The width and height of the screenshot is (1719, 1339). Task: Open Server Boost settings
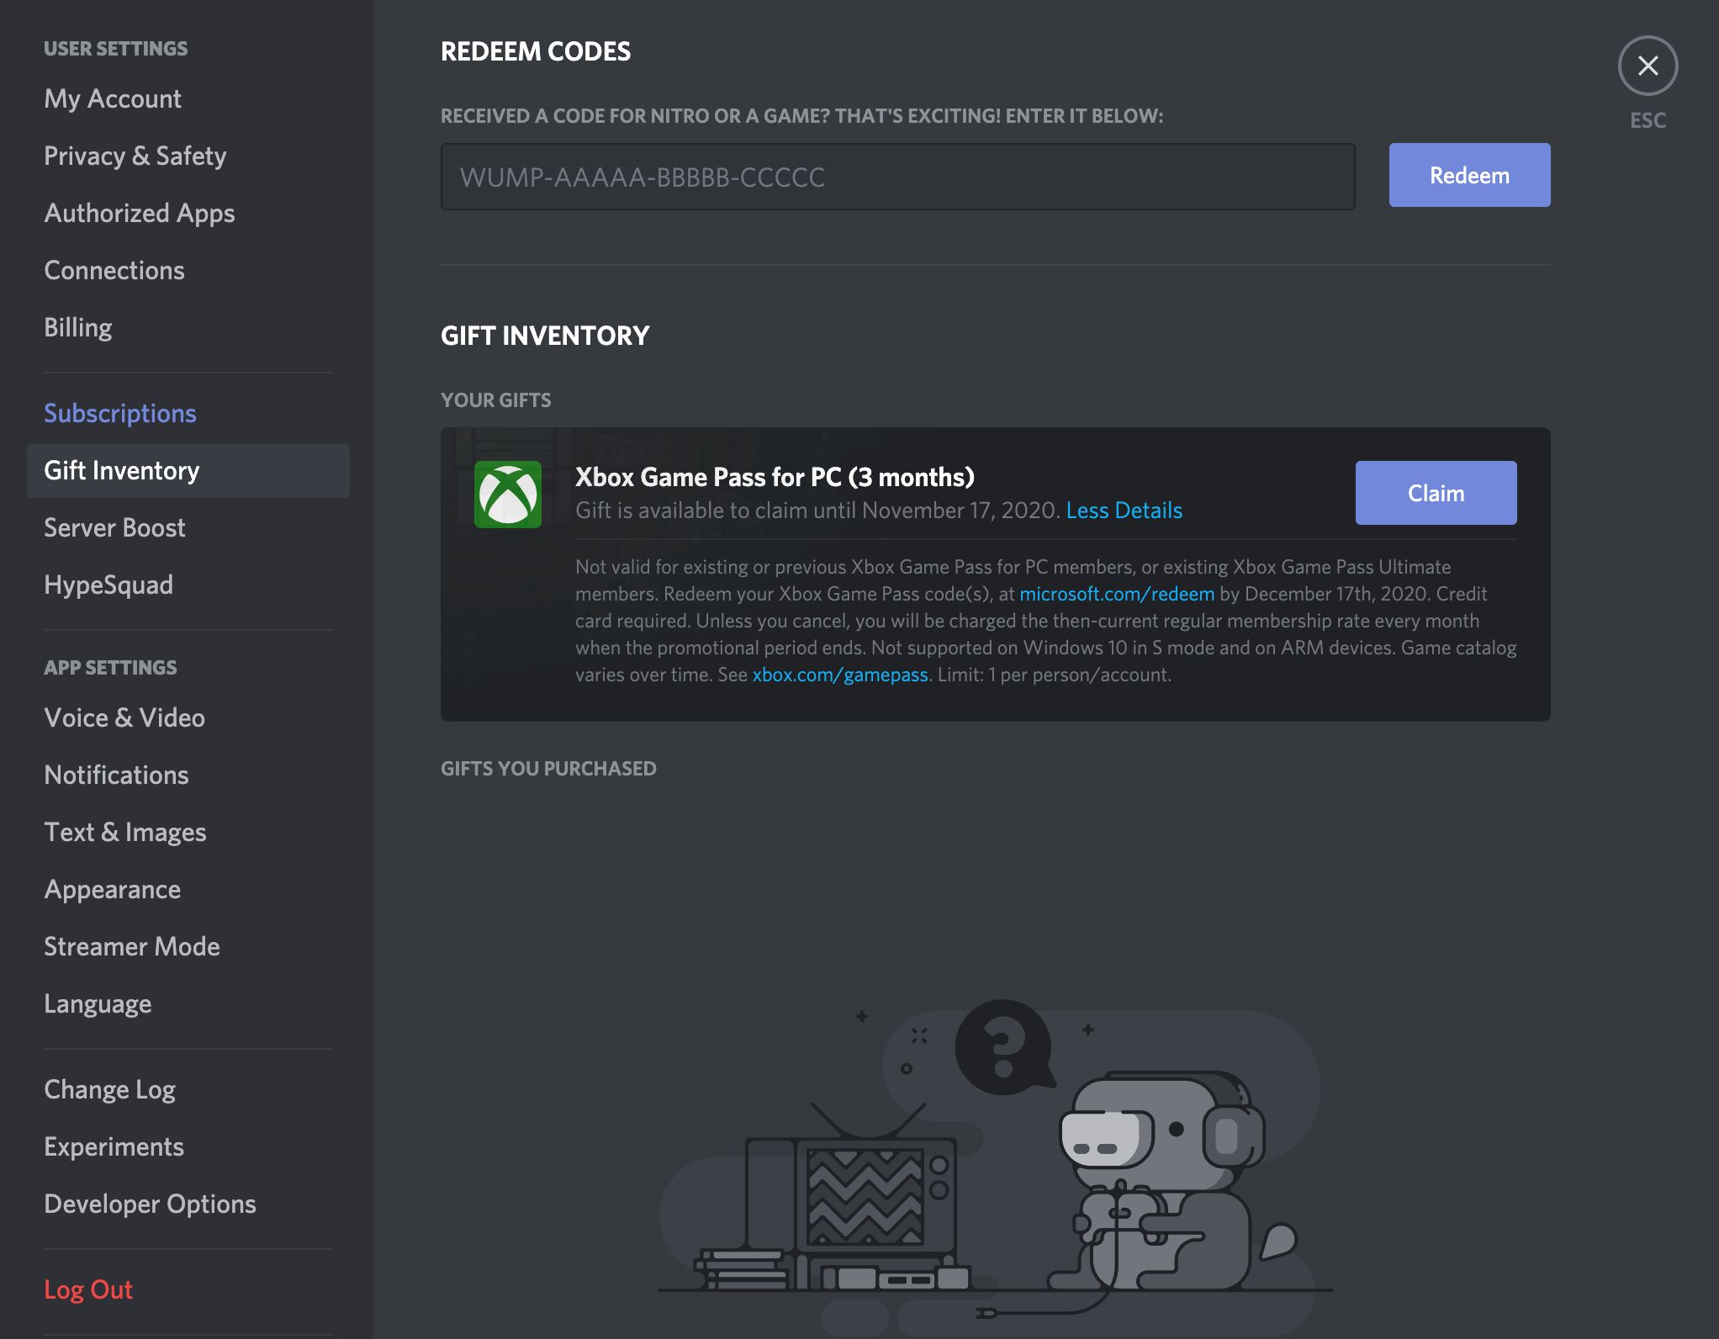point(114,527)
